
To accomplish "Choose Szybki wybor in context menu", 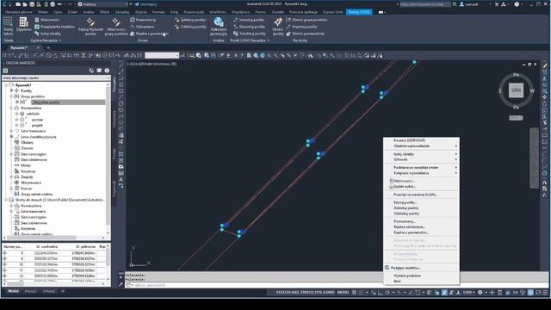I will pos(406,187).
